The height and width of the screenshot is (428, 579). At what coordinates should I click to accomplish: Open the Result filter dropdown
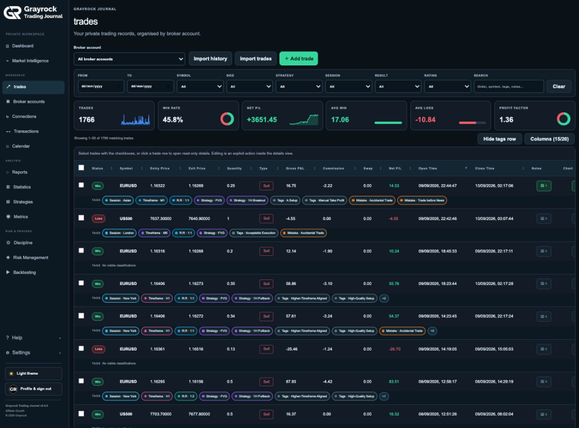tap(398, 87)
